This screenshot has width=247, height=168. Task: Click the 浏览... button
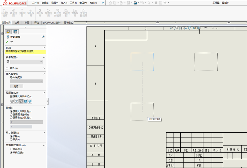pos(16,86)
